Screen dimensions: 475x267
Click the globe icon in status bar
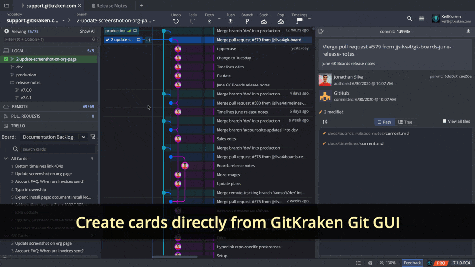[370, 263]
